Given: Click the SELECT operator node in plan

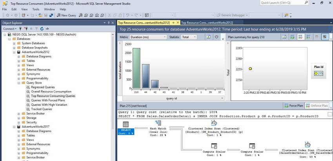Looking at the screenshot, I should 126,128.
